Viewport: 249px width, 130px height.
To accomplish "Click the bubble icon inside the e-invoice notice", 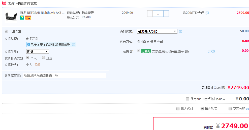I will [73, 45].
